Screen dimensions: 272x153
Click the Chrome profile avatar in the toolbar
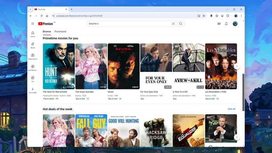pyautogui.click(x=236, y=16)
